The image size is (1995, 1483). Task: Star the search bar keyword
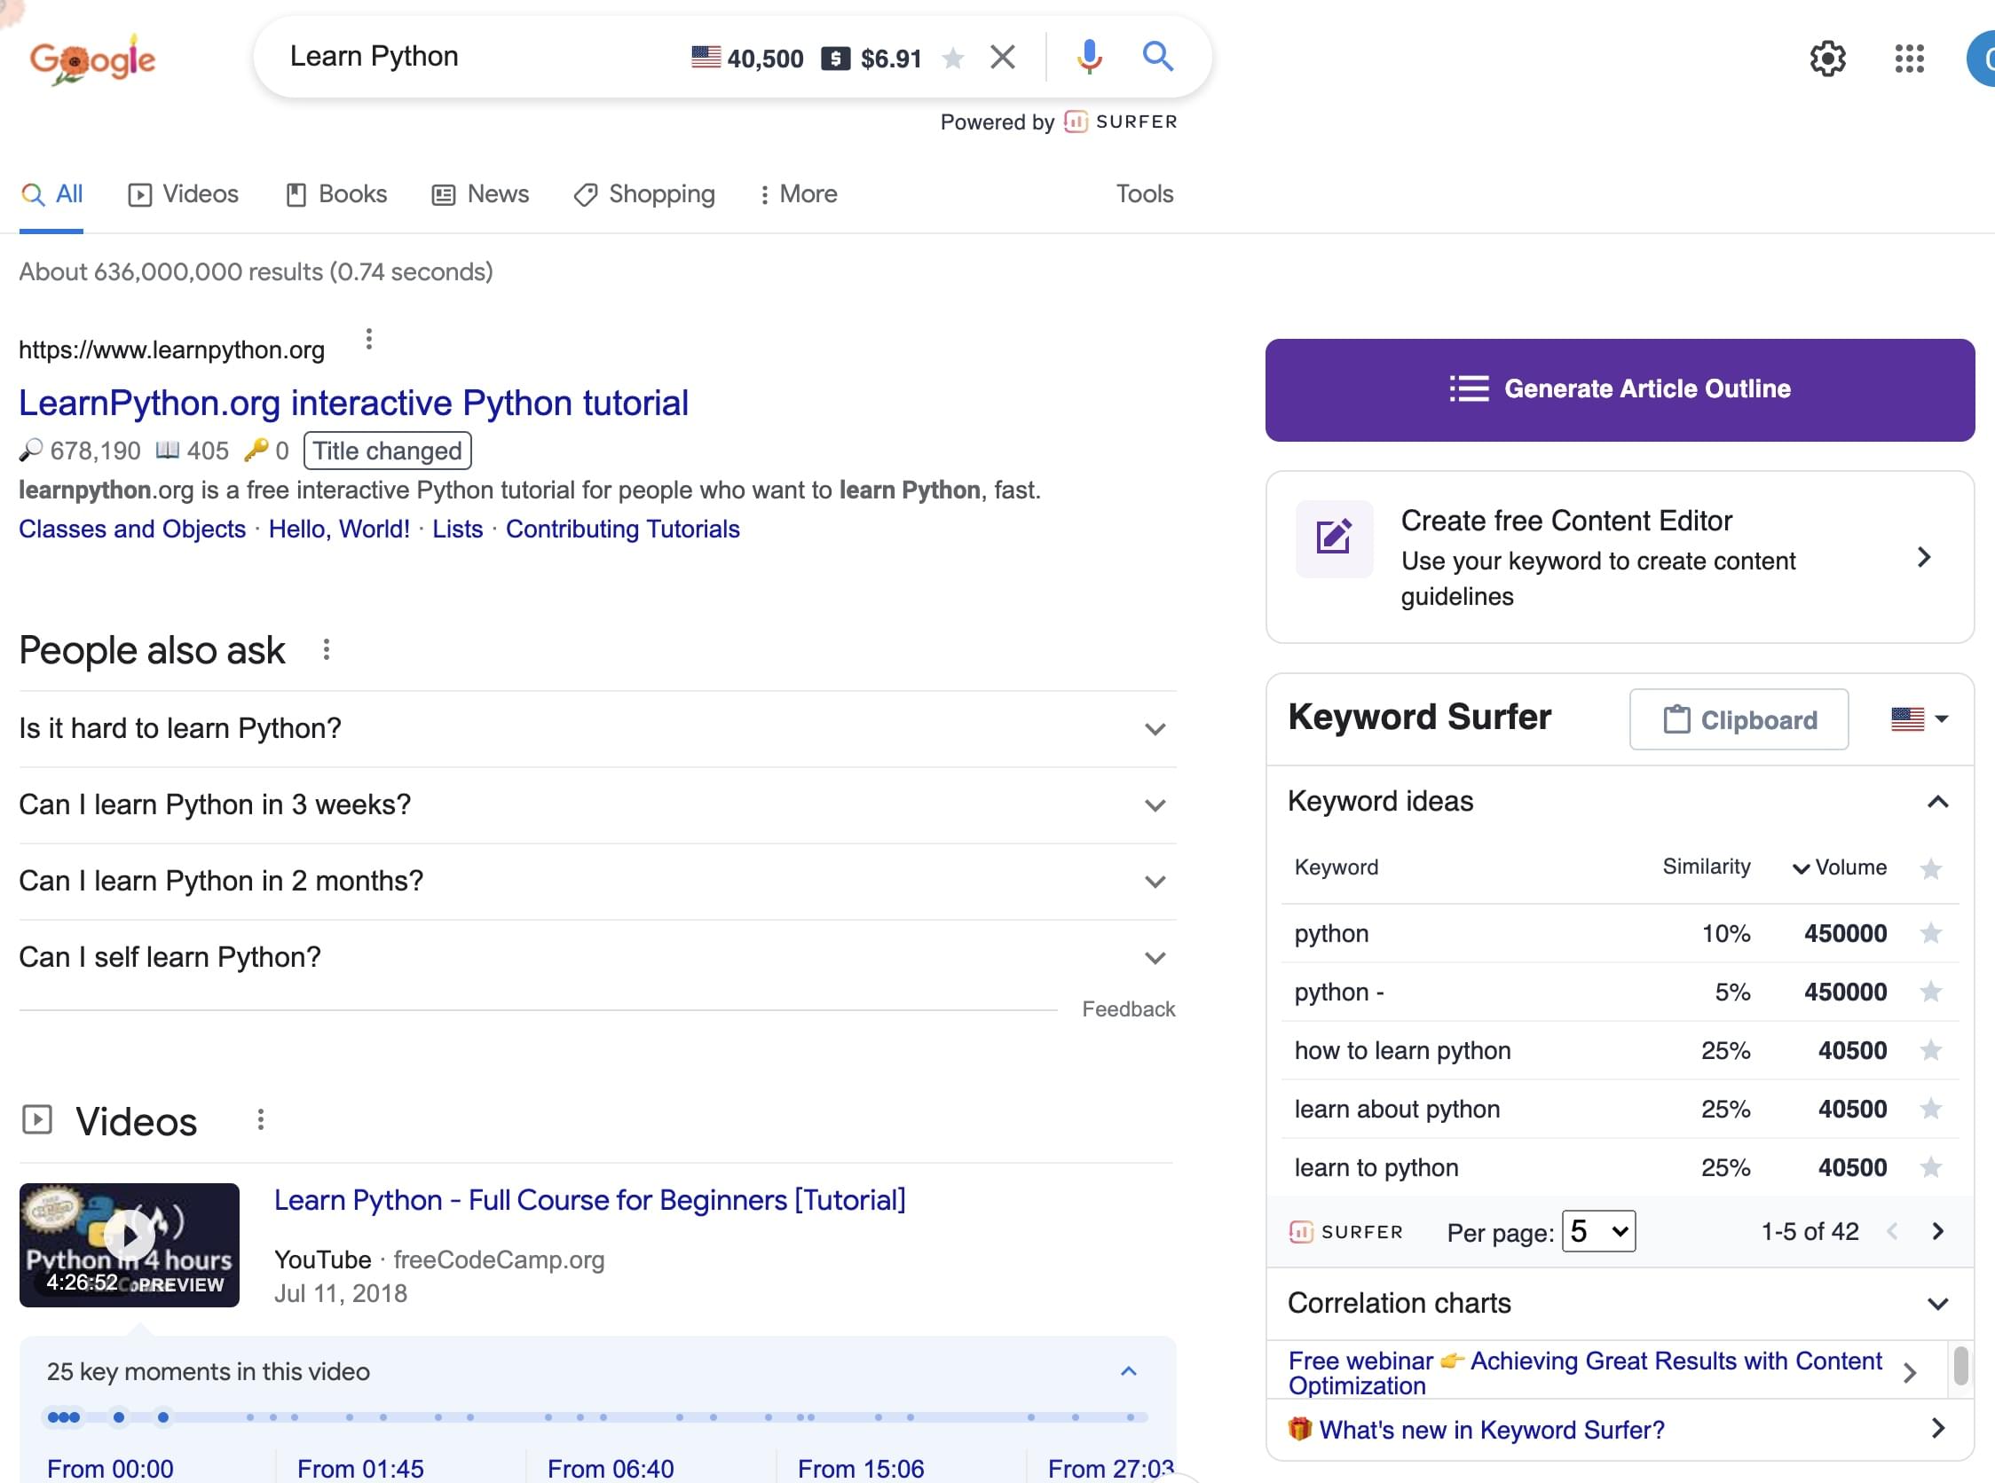coord(953,59)
